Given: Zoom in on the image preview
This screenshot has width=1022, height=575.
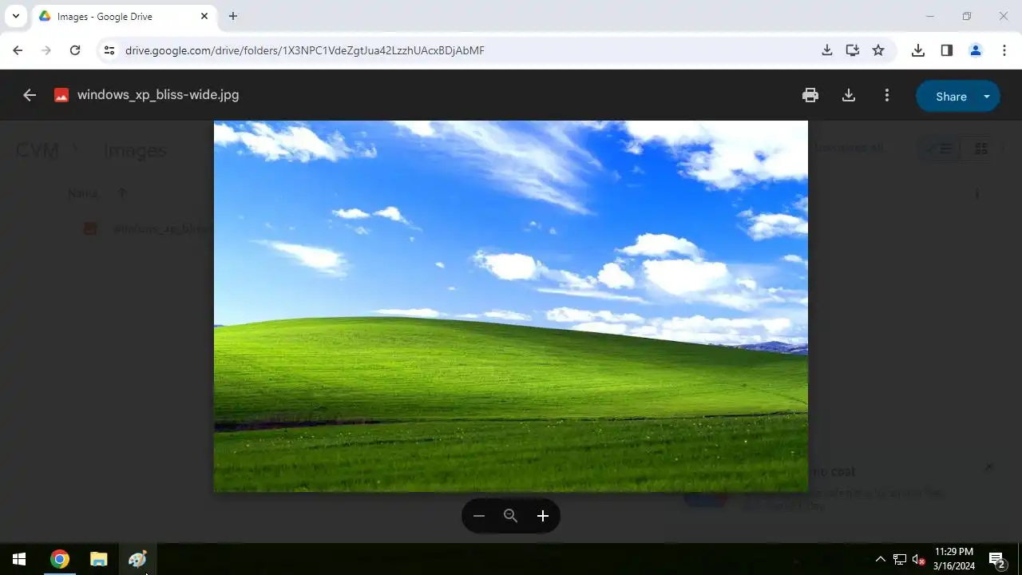Looking at the screenshot, I should tap(543, 516).
